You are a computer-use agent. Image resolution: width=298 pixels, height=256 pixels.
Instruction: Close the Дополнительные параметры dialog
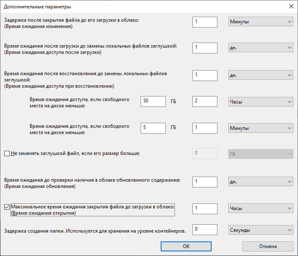(x=290, y=6)
